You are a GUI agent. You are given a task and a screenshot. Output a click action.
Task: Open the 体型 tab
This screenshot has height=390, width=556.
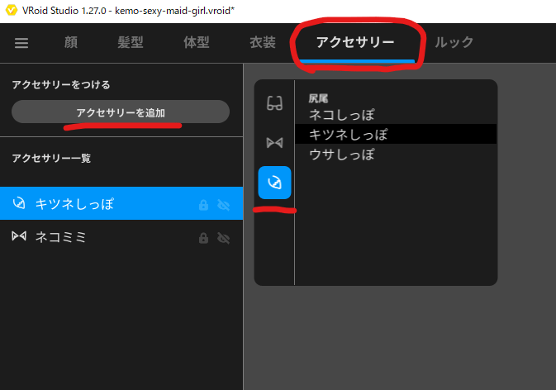click(196, 43)
